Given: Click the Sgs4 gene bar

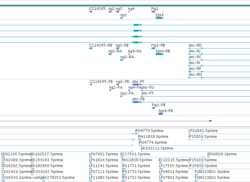Looking at the screenshot, I should click(160, 18).
